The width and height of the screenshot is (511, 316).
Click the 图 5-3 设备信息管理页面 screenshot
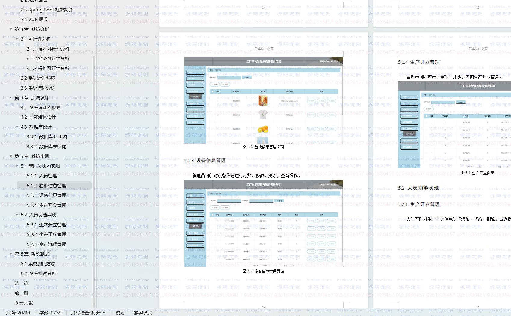(264, 223)
